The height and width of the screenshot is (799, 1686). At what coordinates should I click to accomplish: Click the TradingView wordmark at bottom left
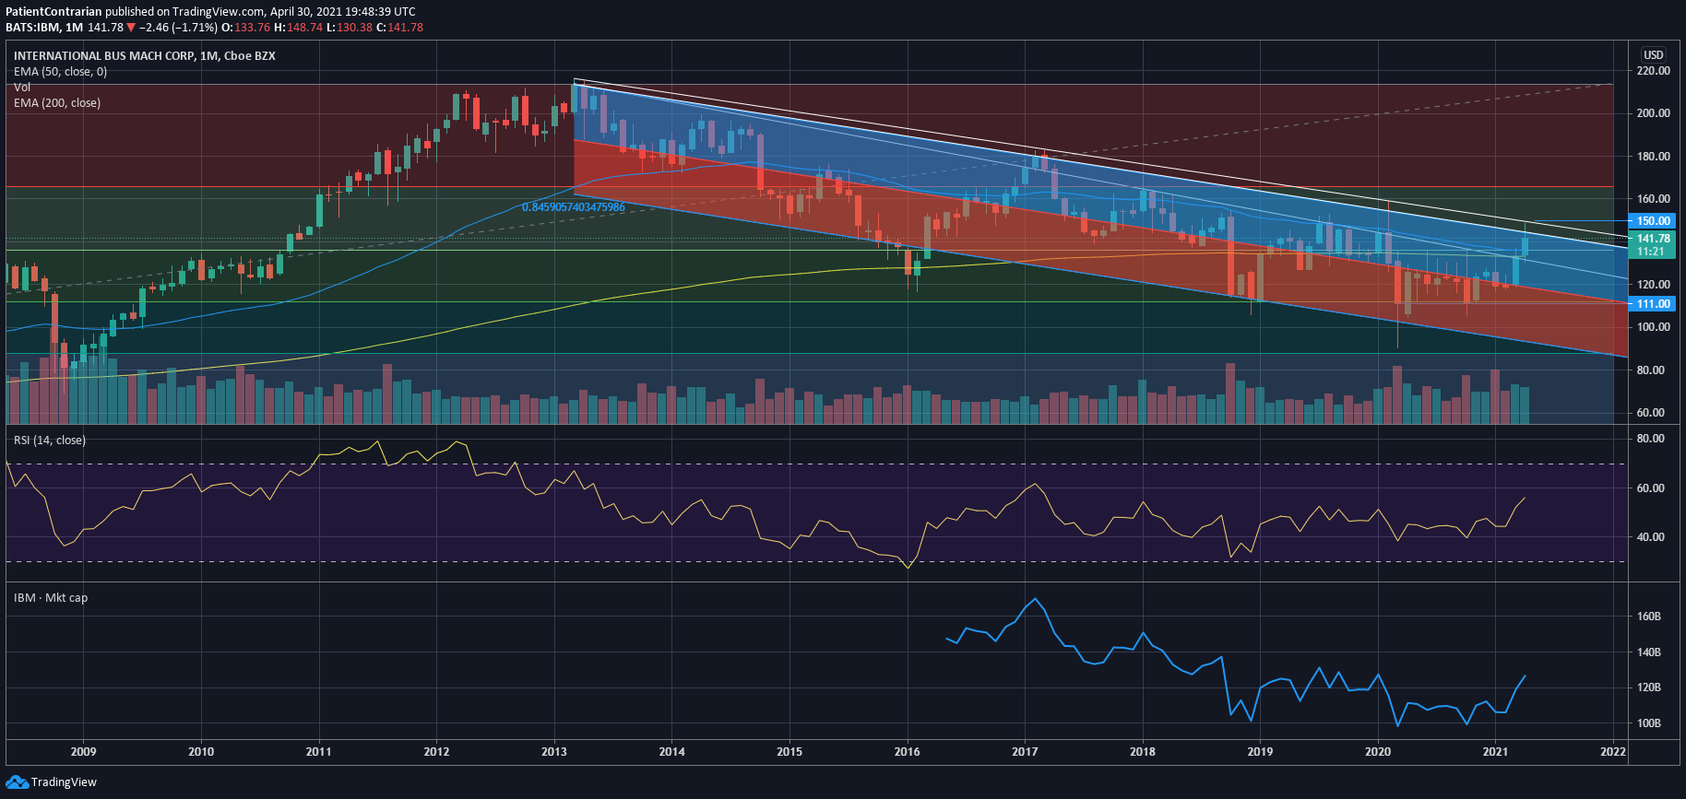click(64, 782)
